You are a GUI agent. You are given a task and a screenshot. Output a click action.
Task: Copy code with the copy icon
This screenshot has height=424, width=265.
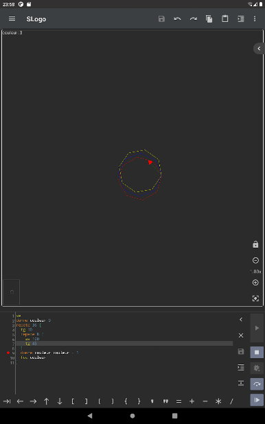(209, 19)
